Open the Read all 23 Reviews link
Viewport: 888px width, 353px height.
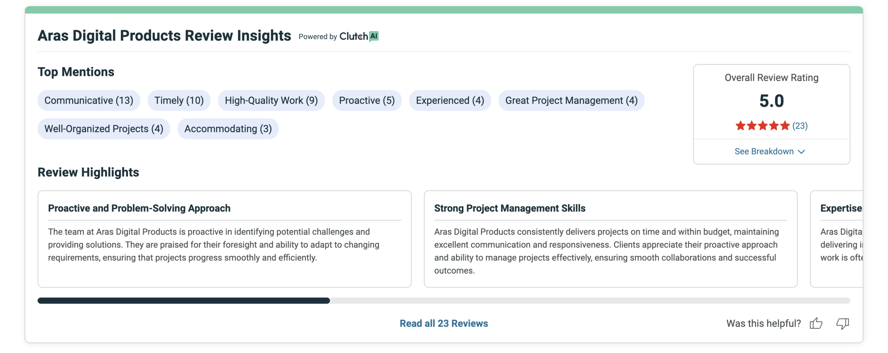(443, 323)
